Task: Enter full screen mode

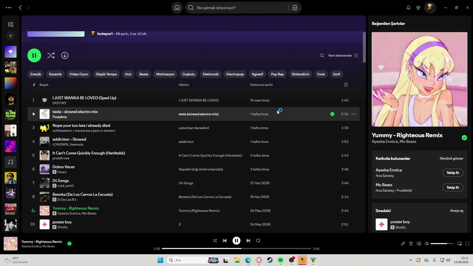Action: pyautogui.click(x=467, y=244)
